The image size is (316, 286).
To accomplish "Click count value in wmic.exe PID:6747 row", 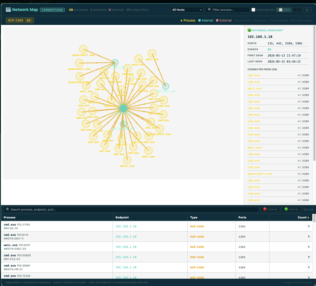I will (x=309, y=247).
